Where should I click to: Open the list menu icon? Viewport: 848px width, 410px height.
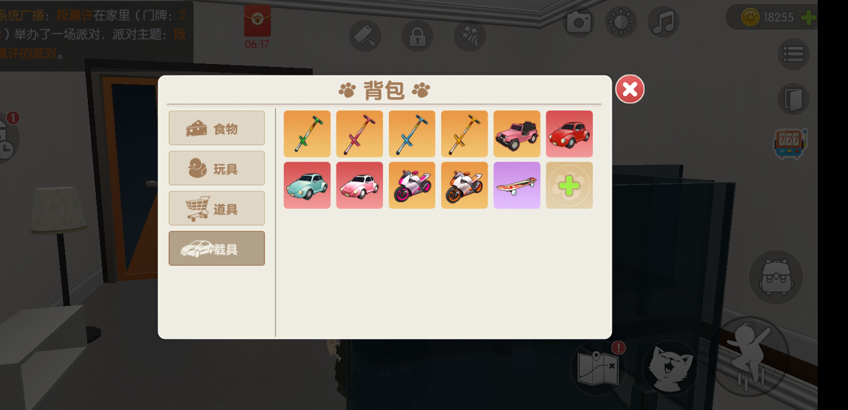coord(793,54)
